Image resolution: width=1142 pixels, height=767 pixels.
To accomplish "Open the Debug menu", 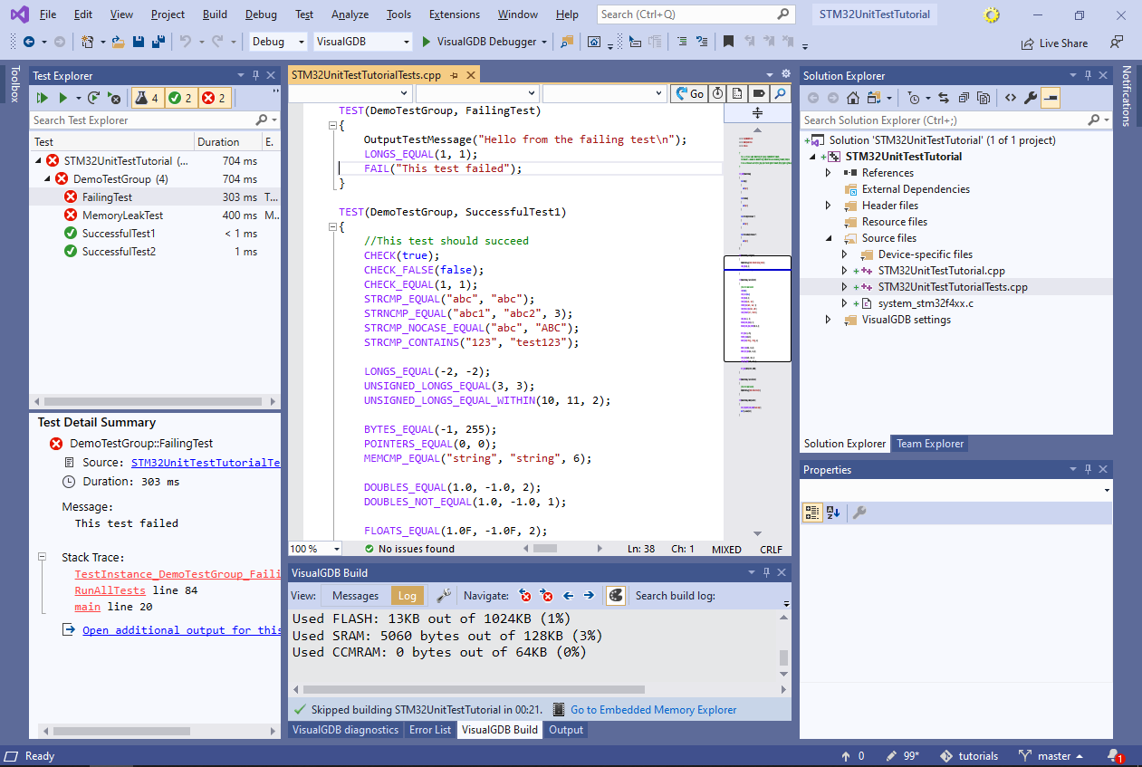I will tap(261, 14).
